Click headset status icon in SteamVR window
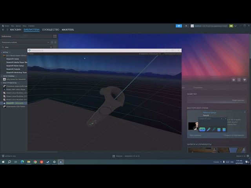Image resolution: width=251 pixels, height=188 pixels. coord(202,129)
